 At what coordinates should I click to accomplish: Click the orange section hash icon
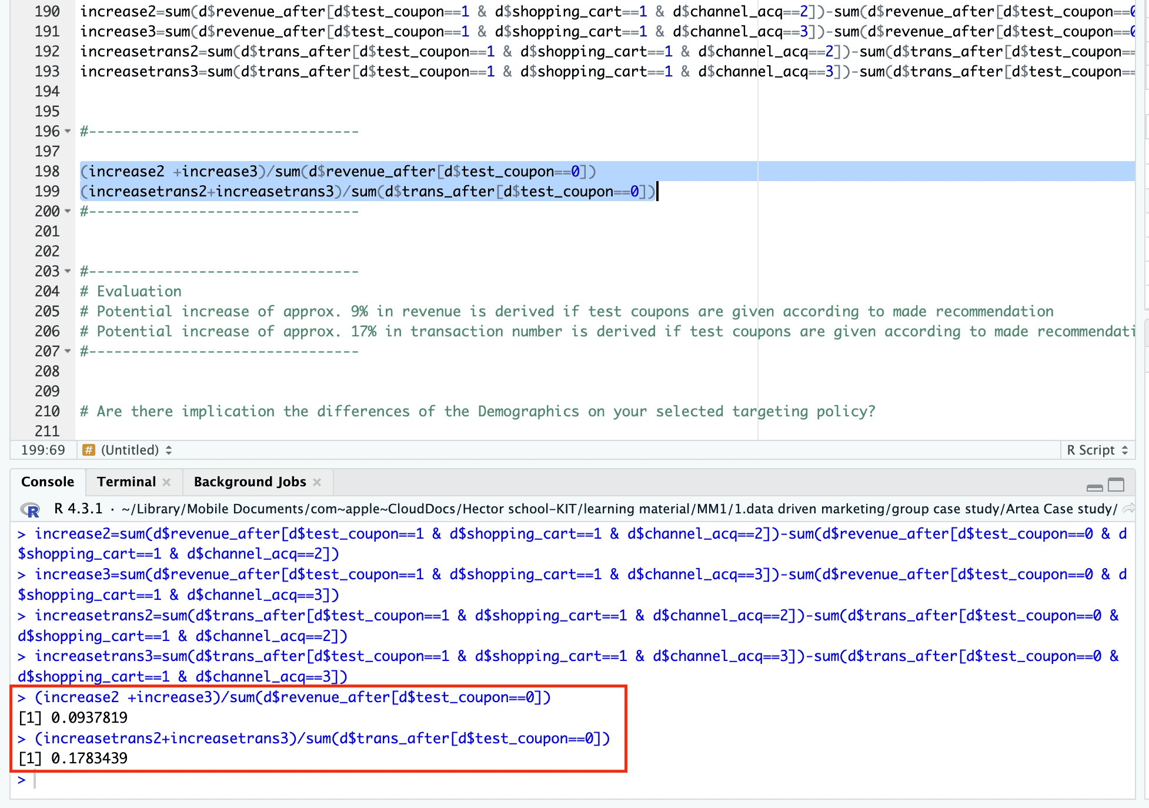pos(89,450)
